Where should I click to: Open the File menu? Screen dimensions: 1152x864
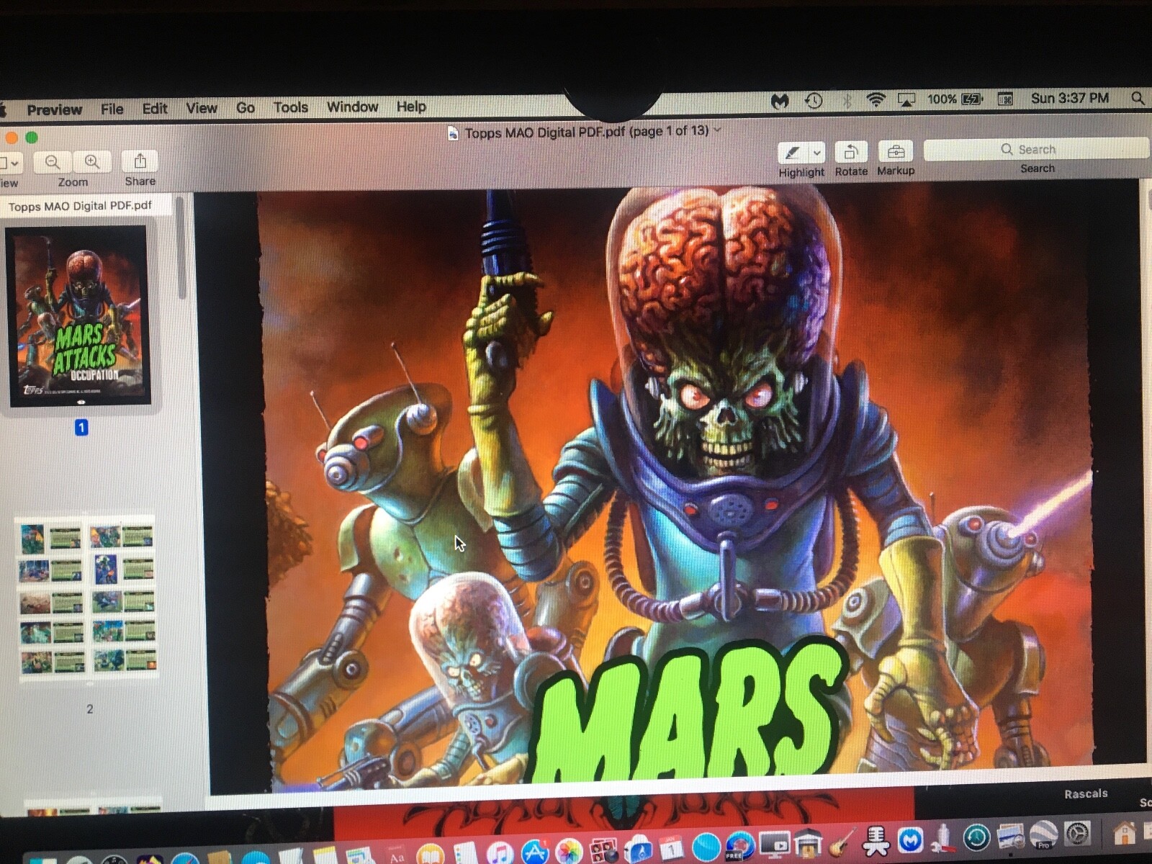point(112,109)
